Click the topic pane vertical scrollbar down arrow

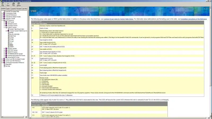[x=210, y=116]
